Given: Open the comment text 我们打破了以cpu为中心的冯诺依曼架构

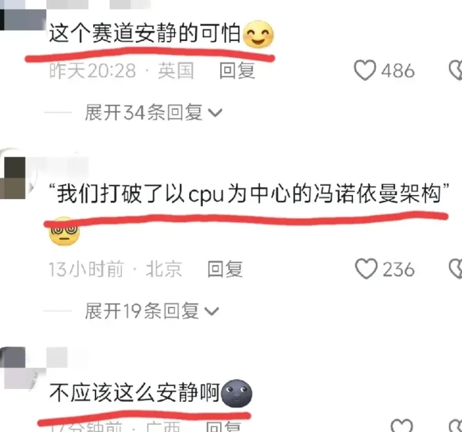Looking at the screenshot, I should pos(249,194).
